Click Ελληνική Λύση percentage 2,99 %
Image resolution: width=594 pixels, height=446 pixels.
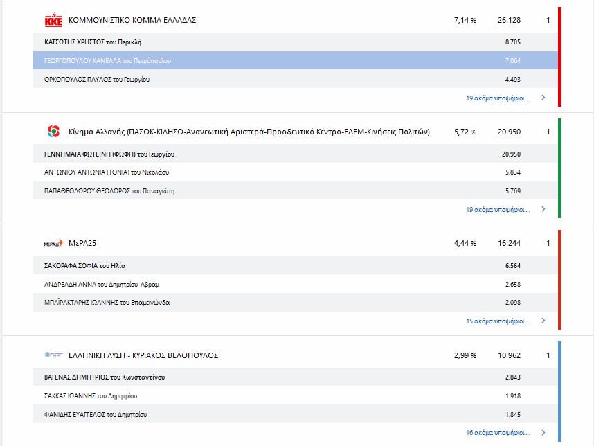465,355
